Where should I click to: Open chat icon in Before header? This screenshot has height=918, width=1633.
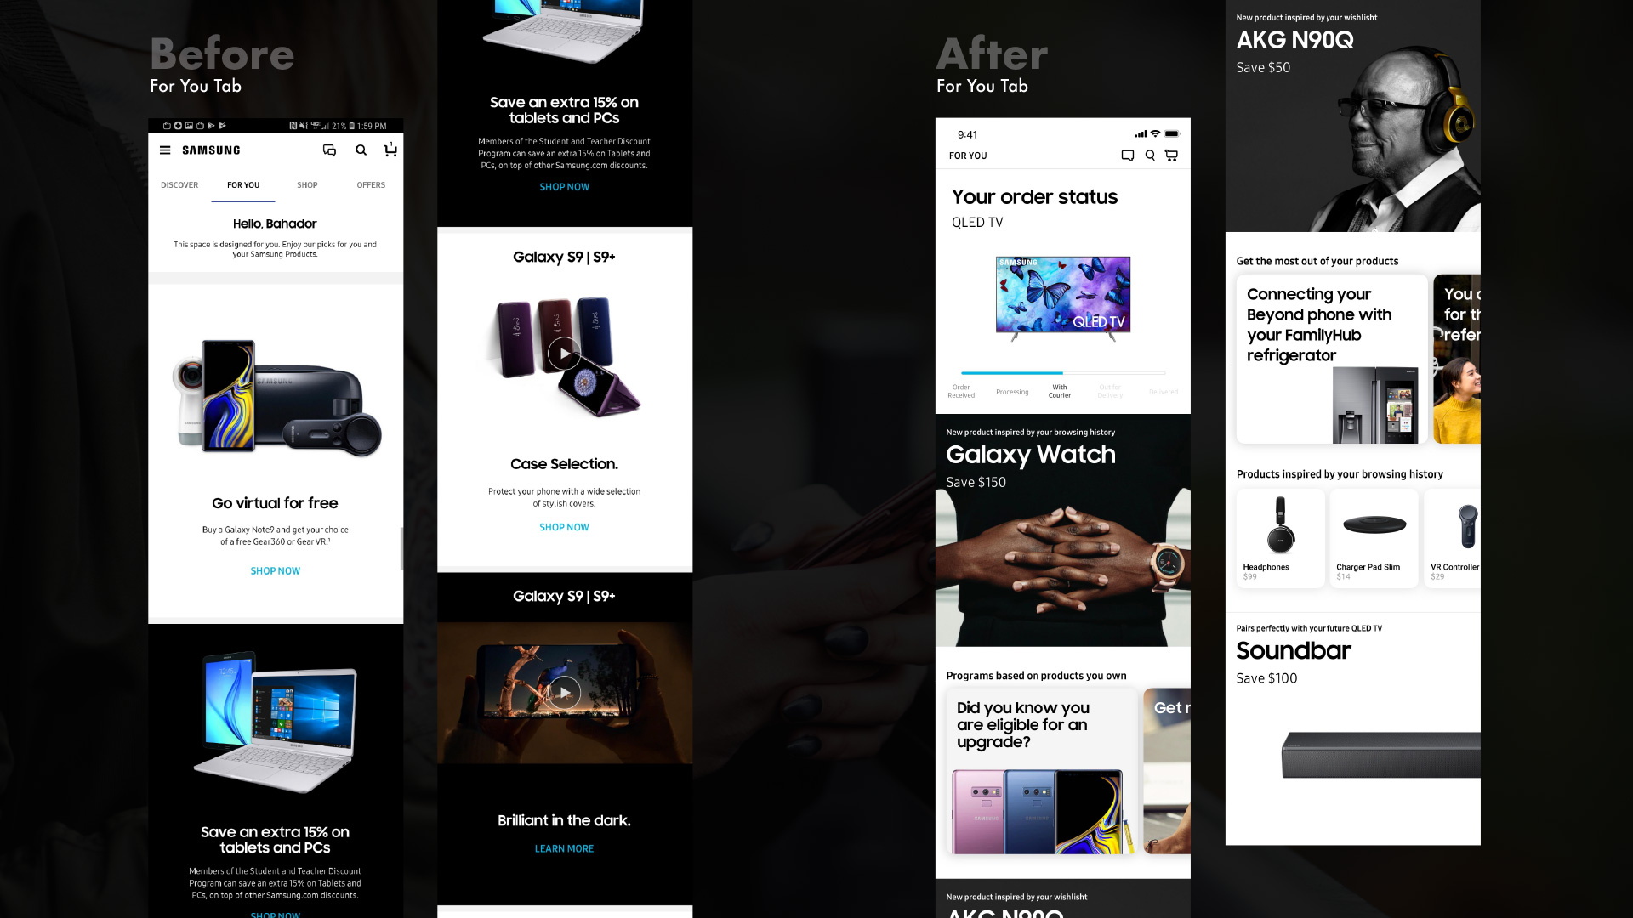[329, 150]
